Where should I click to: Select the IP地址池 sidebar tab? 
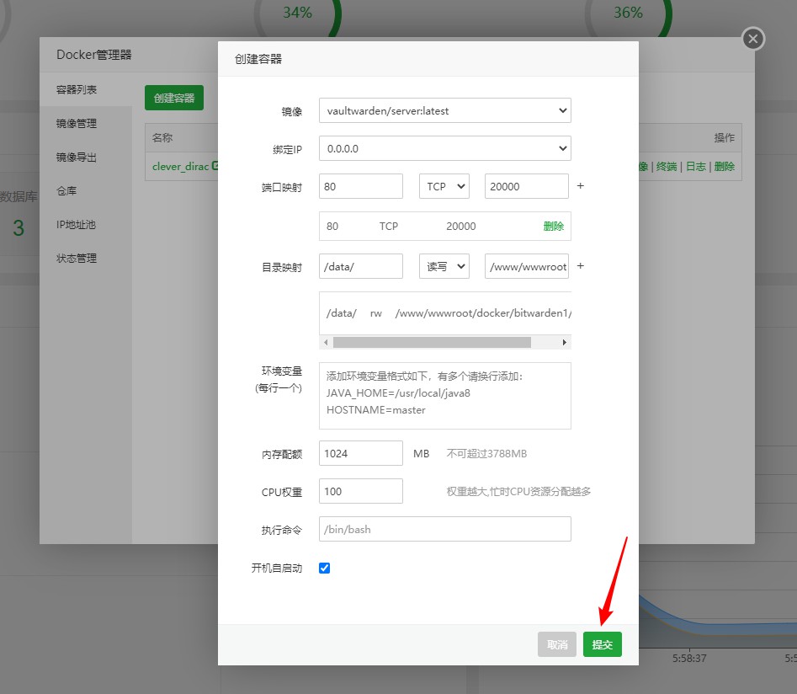(x=77, y=225)
